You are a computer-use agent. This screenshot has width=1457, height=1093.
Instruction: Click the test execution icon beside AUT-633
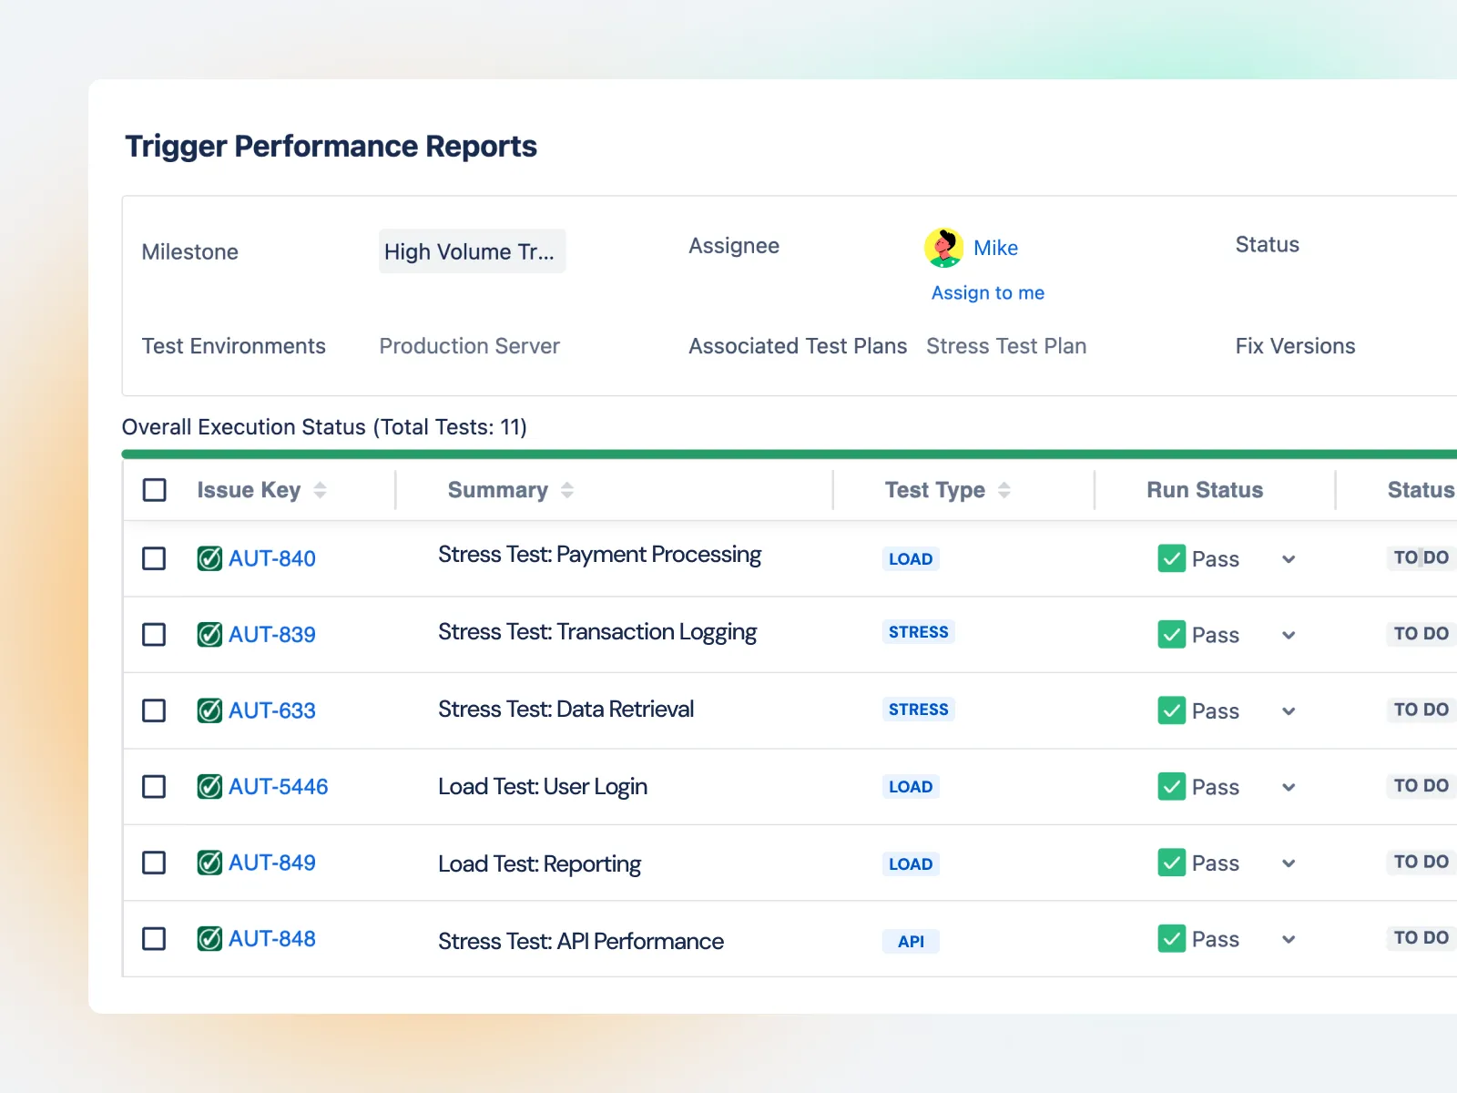[x=209, y=710]
